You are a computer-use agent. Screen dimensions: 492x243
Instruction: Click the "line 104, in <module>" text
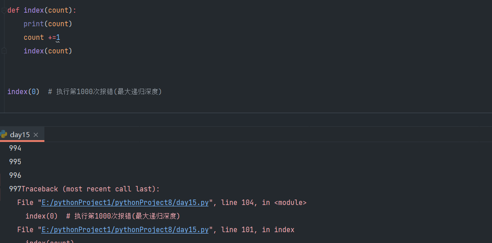pyautogui.click(x=264, y=203)
